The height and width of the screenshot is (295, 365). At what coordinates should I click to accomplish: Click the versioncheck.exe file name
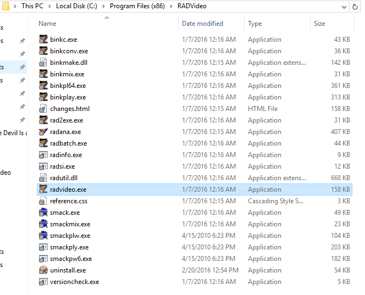[x=75, y=282]
